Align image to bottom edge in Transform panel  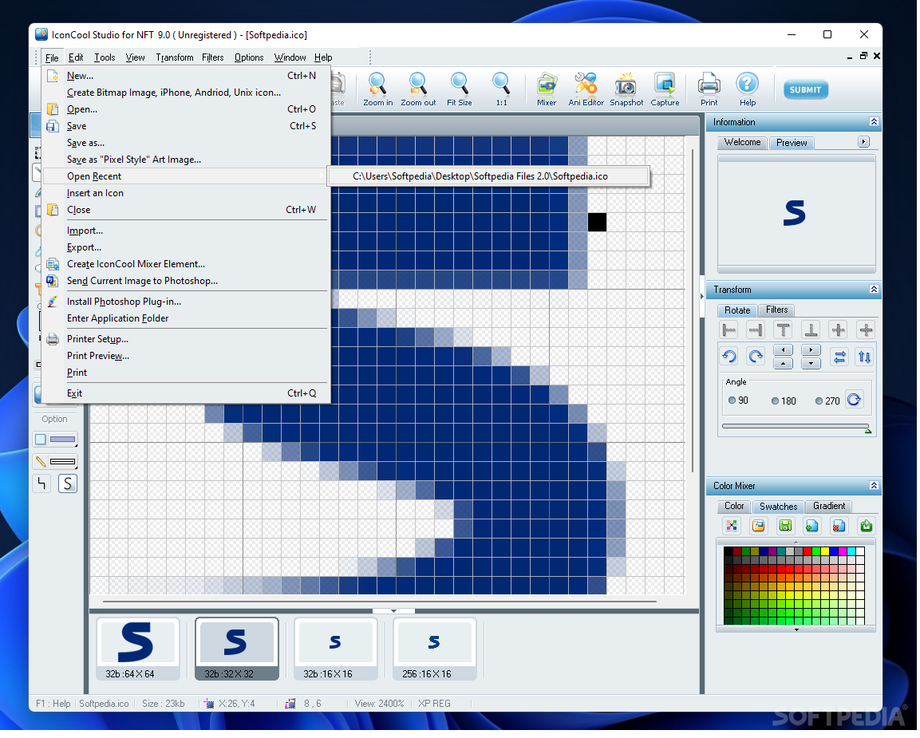click(x=811, y=331)
